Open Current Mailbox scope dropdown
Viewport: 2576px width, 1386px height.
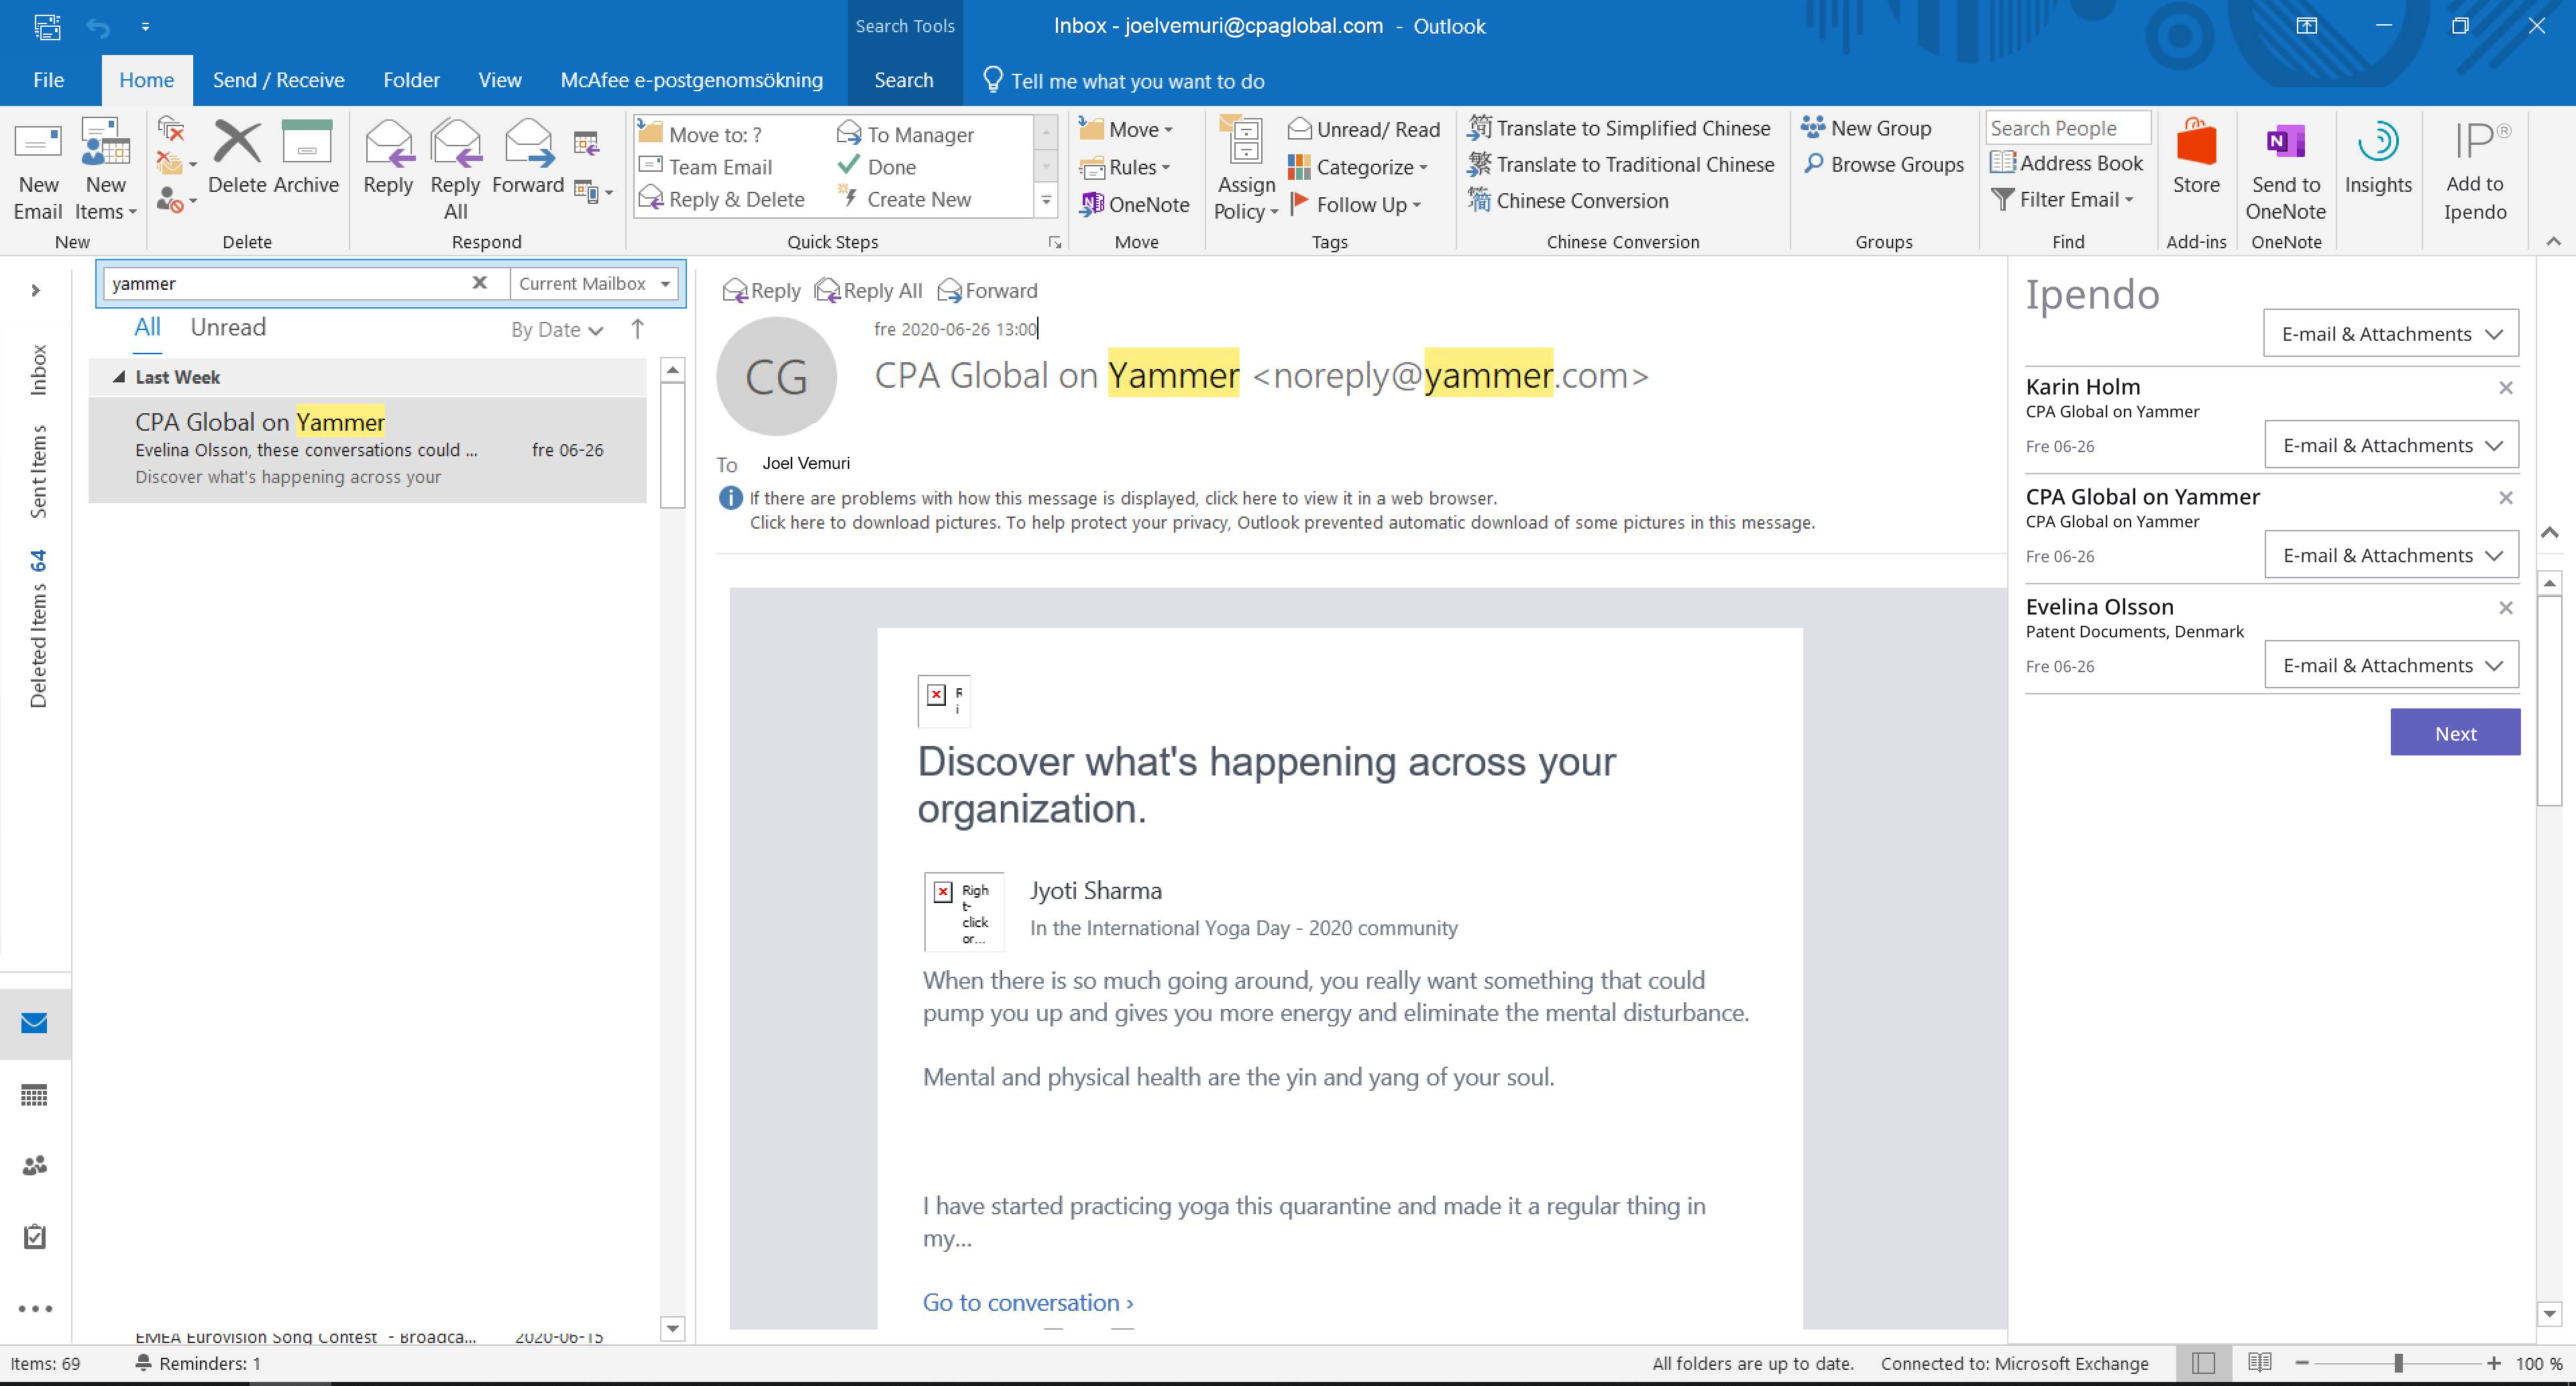594,284
